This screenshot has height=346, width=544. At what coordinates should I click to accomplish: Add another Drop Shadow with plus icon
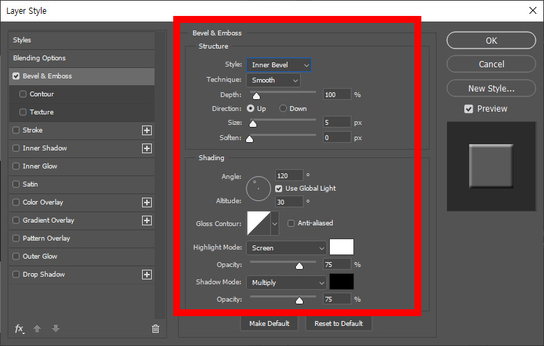tap(147, 275)
